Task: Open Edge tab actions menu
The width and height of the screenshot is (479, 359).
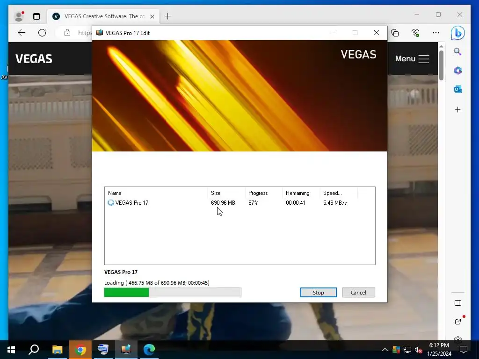Action: [x=36, y=16]
